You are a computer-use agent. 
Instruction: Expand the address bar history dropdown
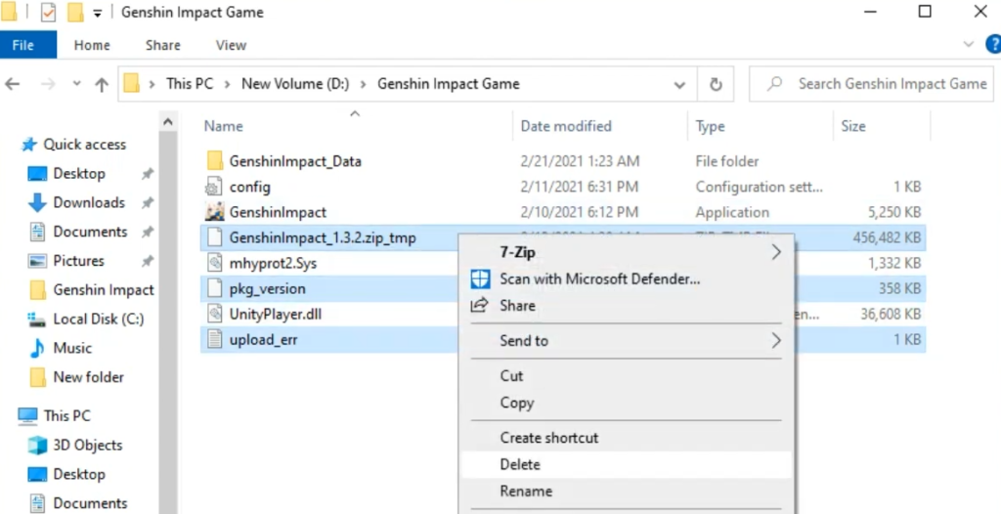coord(680,84)
